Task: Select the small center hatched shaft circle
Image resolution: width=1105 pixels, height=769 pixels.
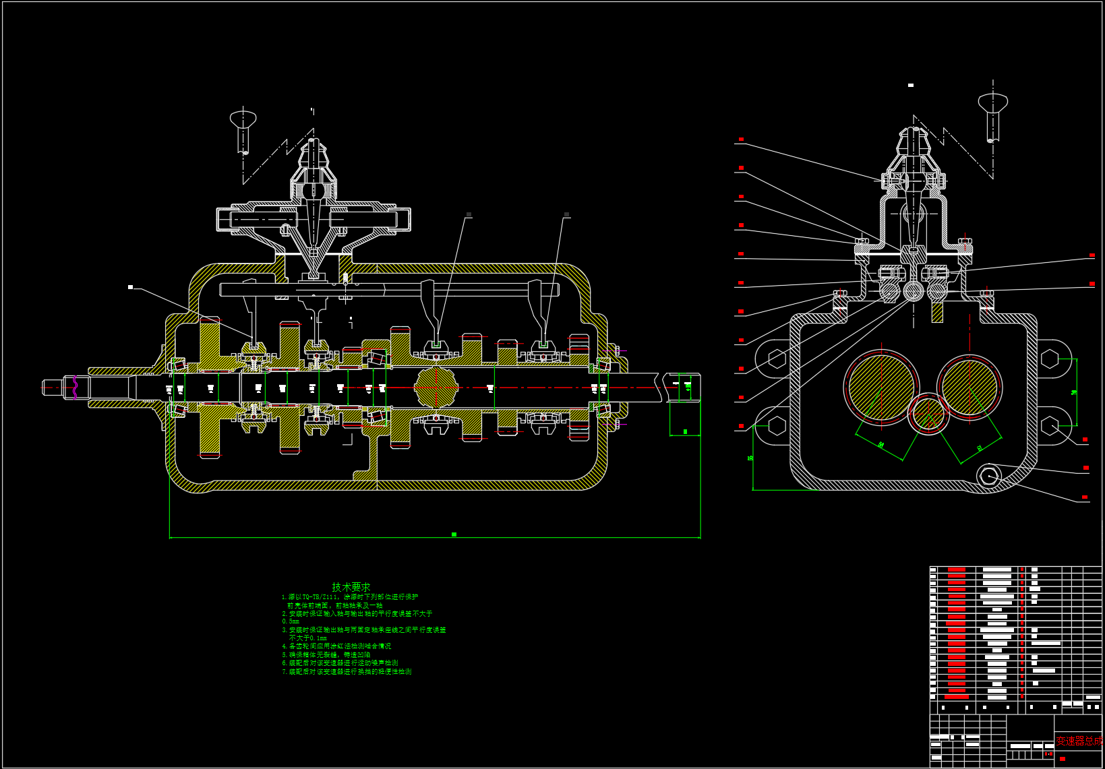Action: [x=928, y=414]
